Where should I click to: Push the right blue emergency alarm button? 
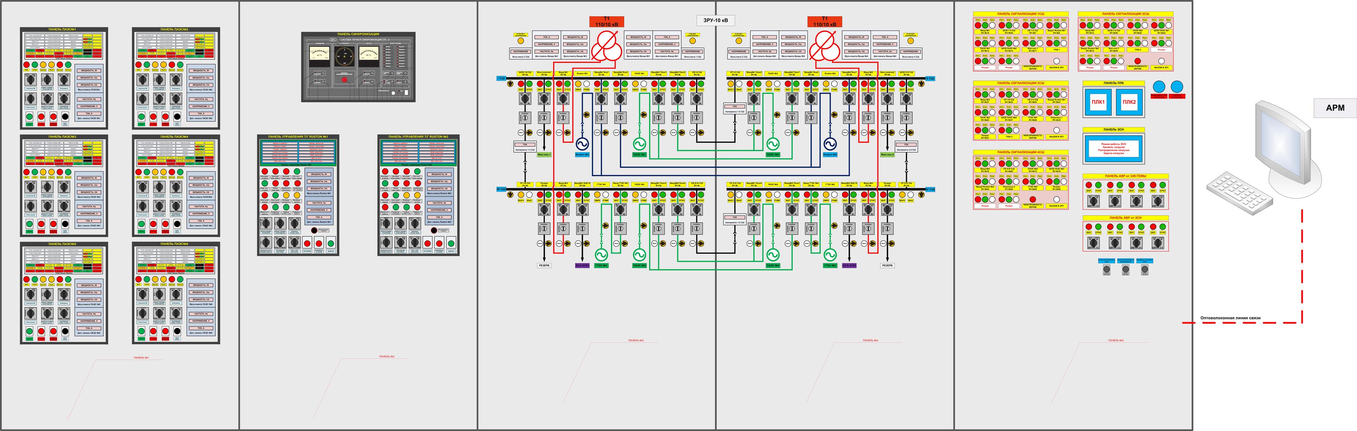[x=1177, y=87]
